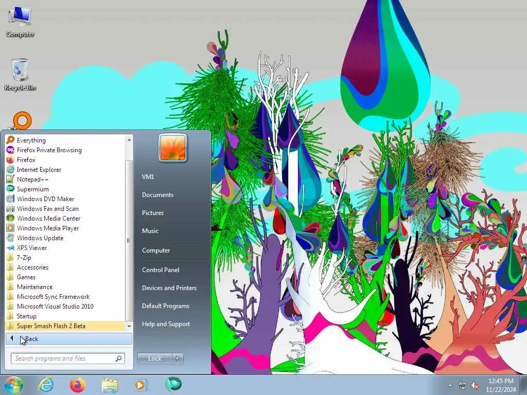Click the Firefox icon in programs list
527x395 pixels.
tap(10, 159)
